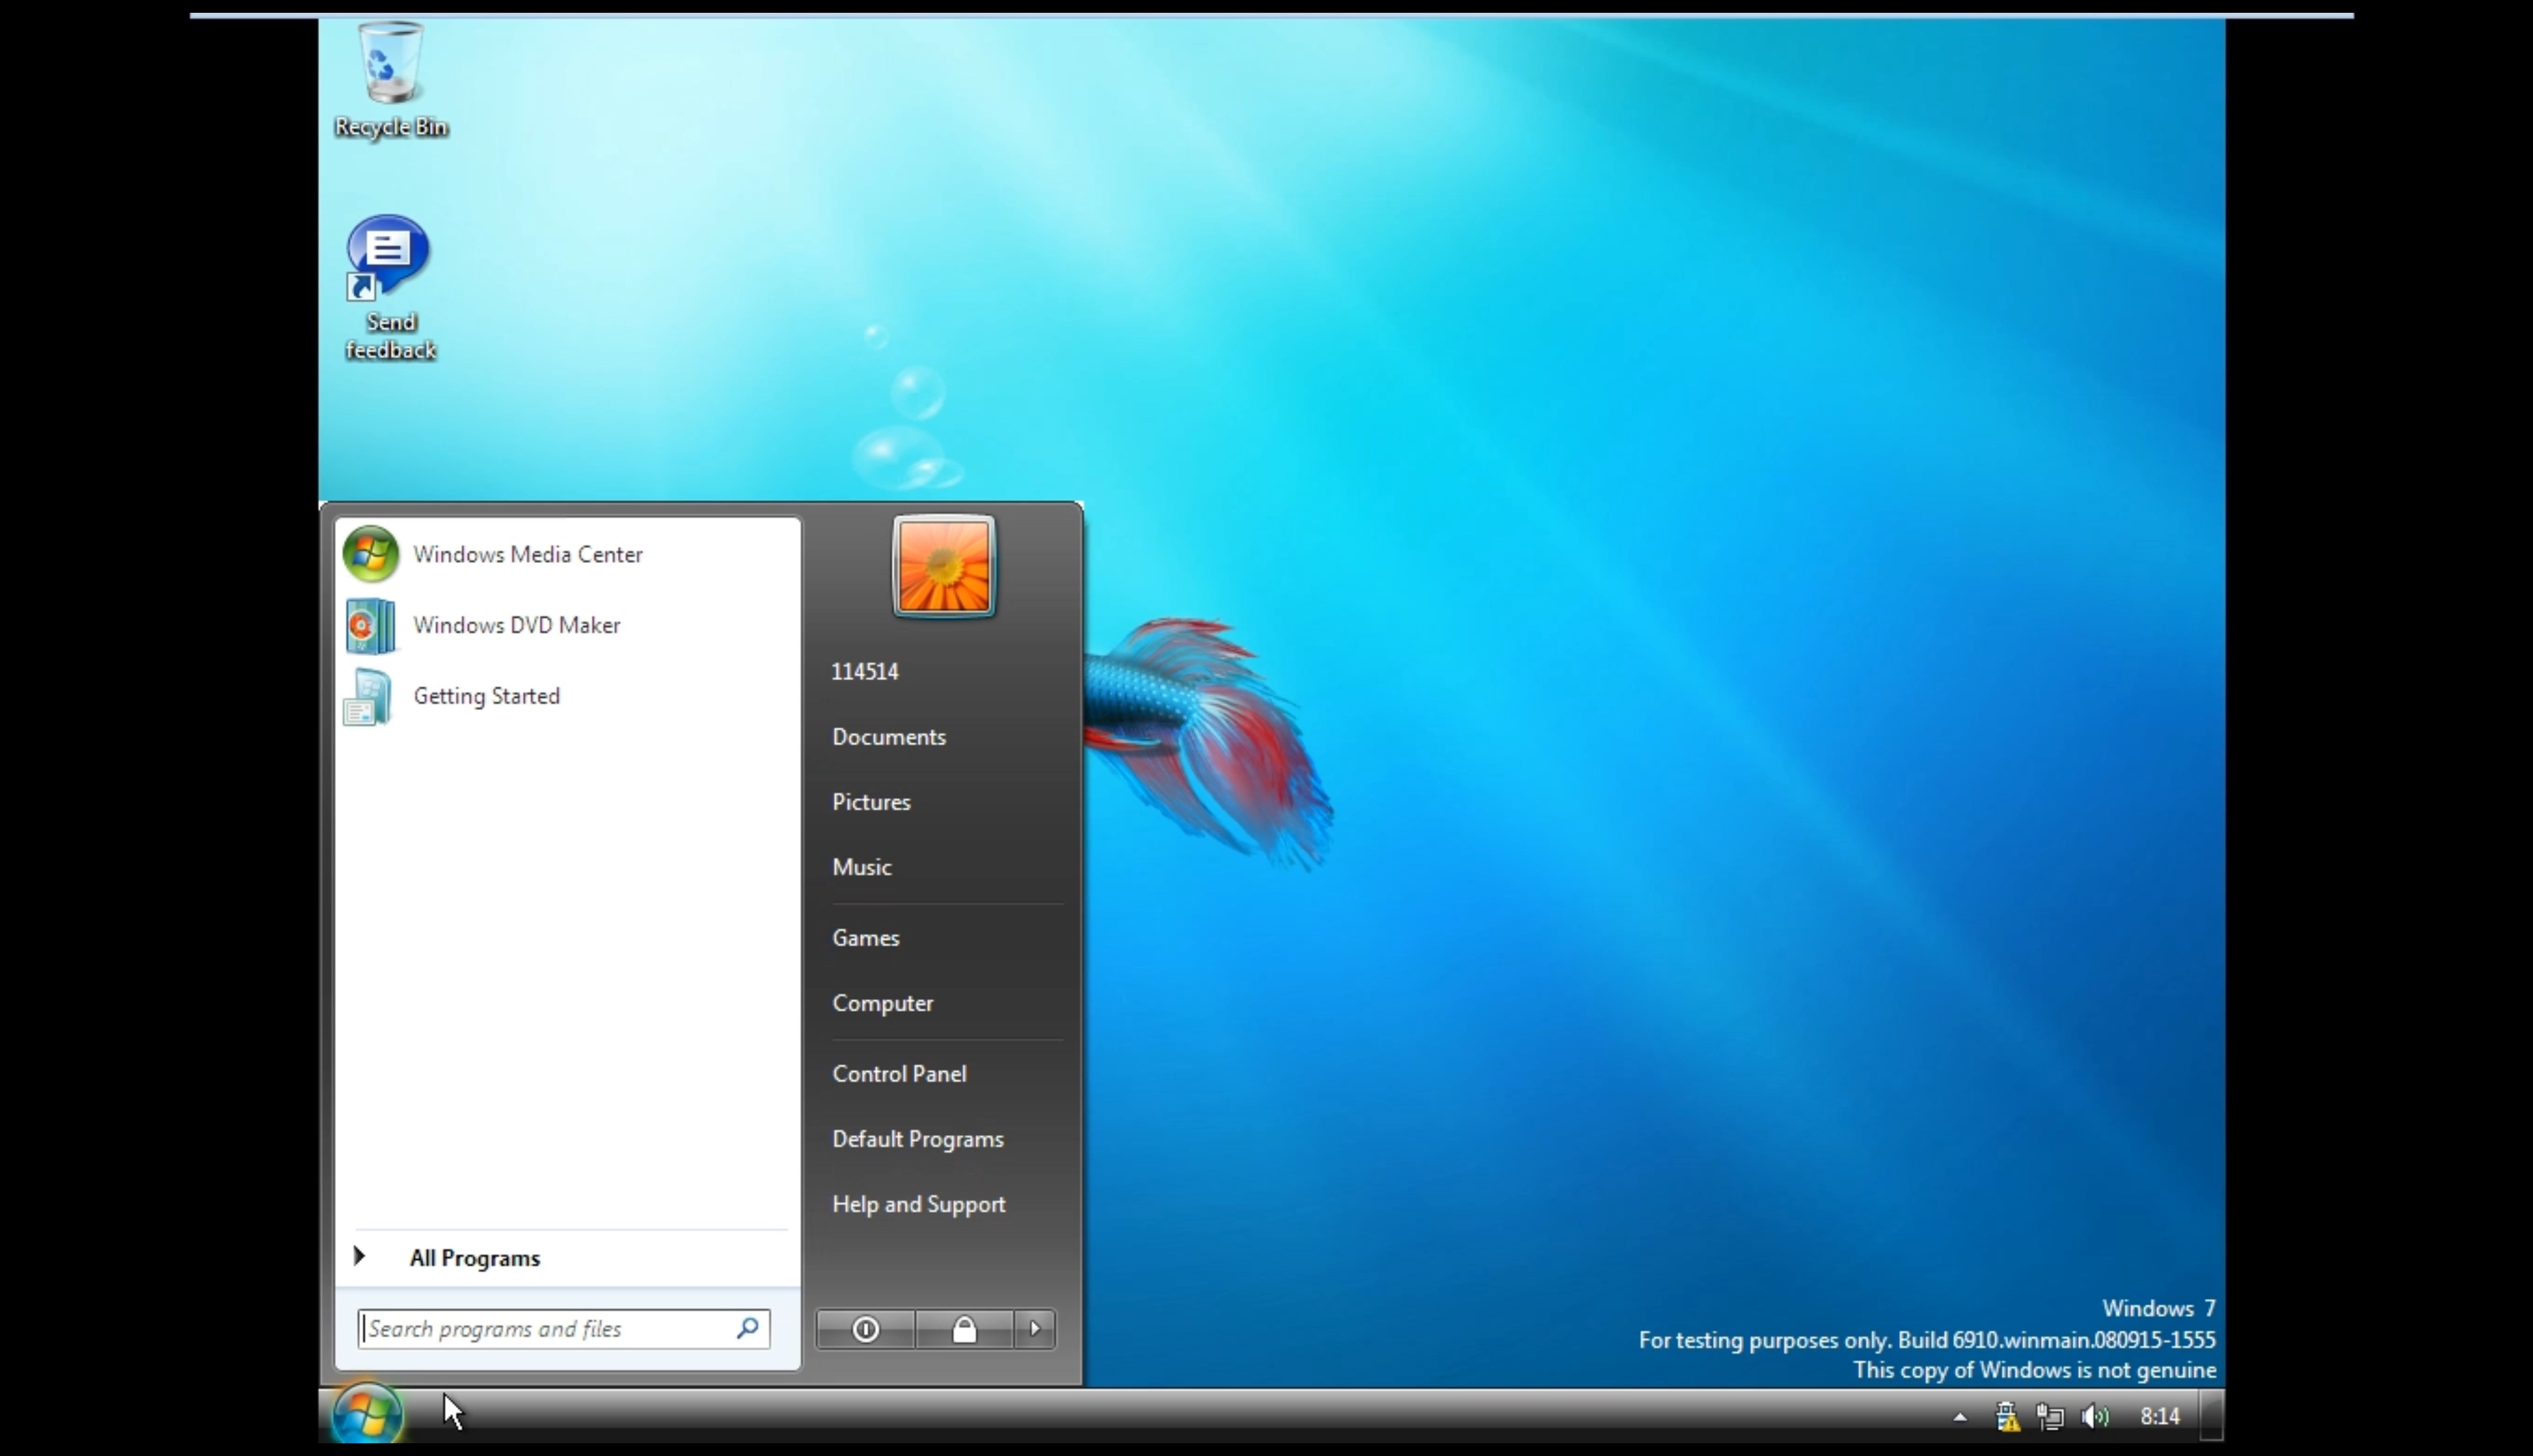Open Help and Support
2533x1456 pixels.
(919, 1204)
